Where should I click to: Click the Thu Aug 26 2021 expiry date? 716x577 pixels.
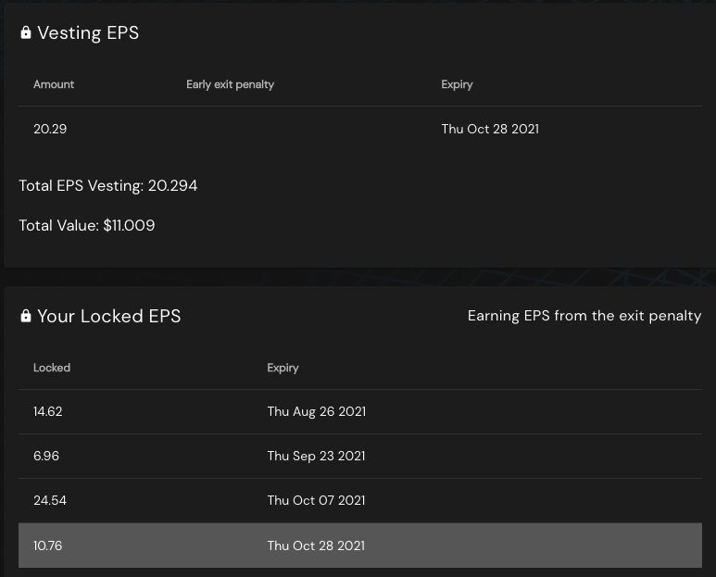(317, 412)
